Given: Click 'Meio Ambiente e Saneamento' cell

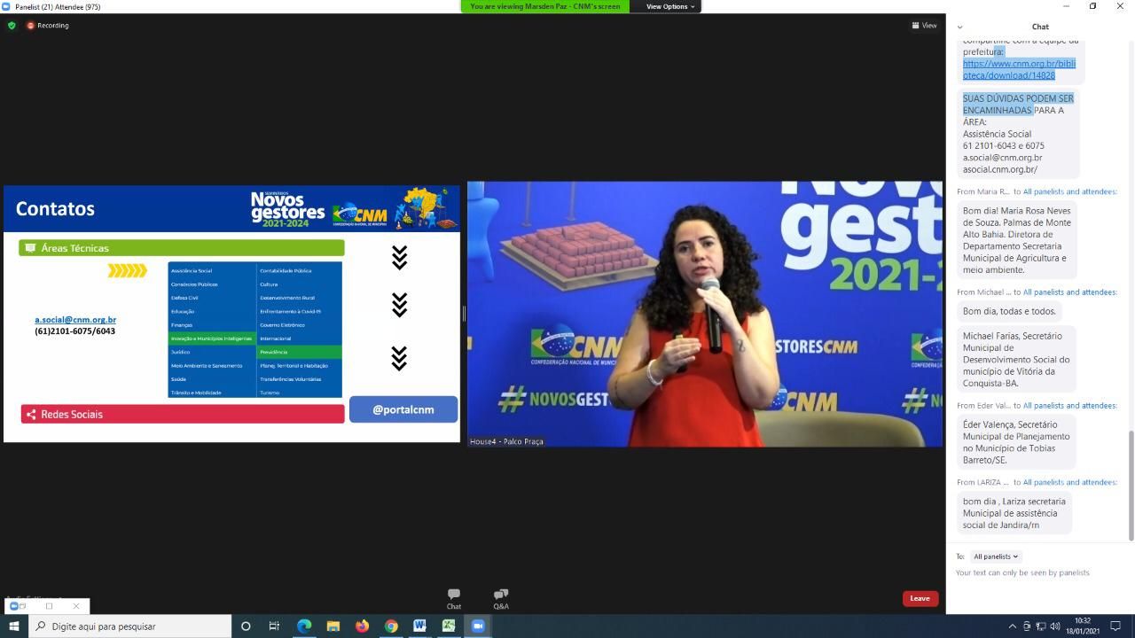Looking at the screenshot, I should tap(212, 365).
